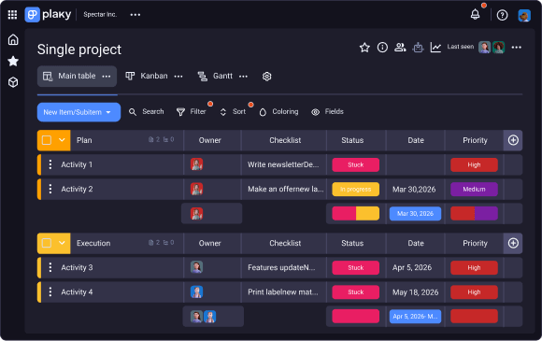Open Activity 1 Stuck status dropdown

[x=356, y=164]
